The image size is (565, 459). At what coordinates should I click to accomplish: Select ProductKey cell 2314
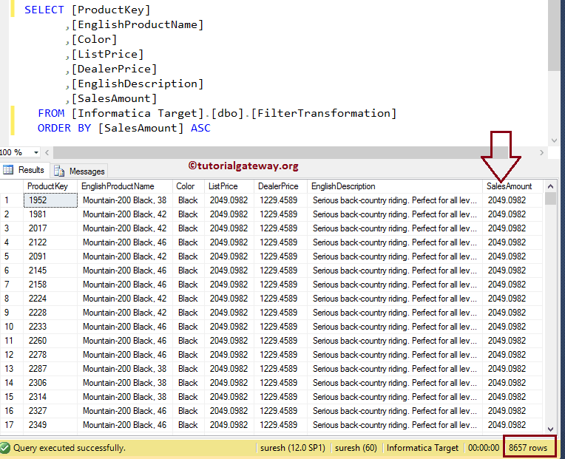tap(50, 397)
